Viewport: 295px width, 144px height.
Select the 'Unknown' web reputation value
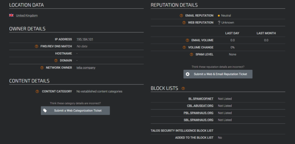(x=228, y=23)
